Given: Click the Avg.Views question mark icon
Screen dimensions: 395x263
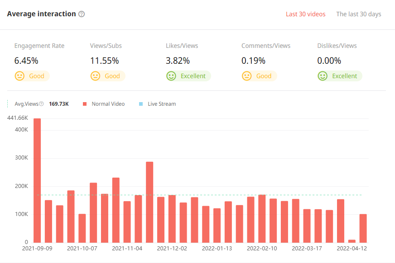Looking at the screenshot, I should [x=41, y=104].
